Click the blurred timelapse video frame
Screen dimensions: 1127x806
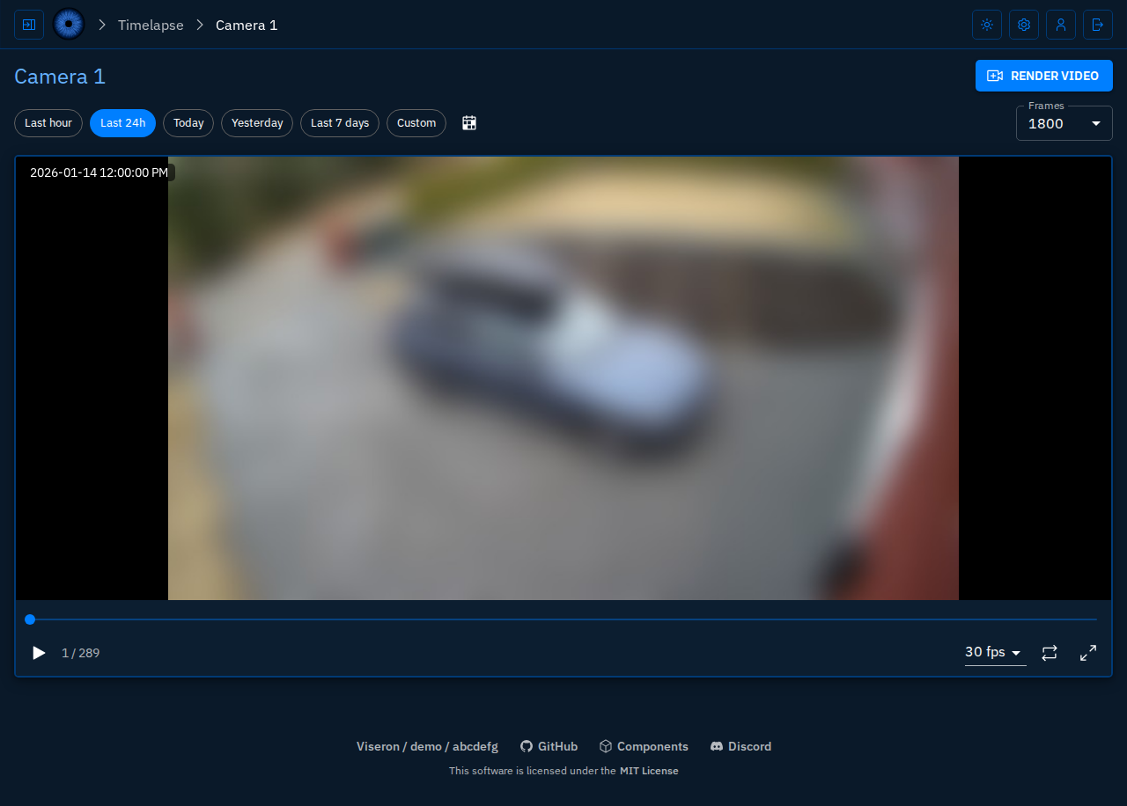(x=563, y=378)
